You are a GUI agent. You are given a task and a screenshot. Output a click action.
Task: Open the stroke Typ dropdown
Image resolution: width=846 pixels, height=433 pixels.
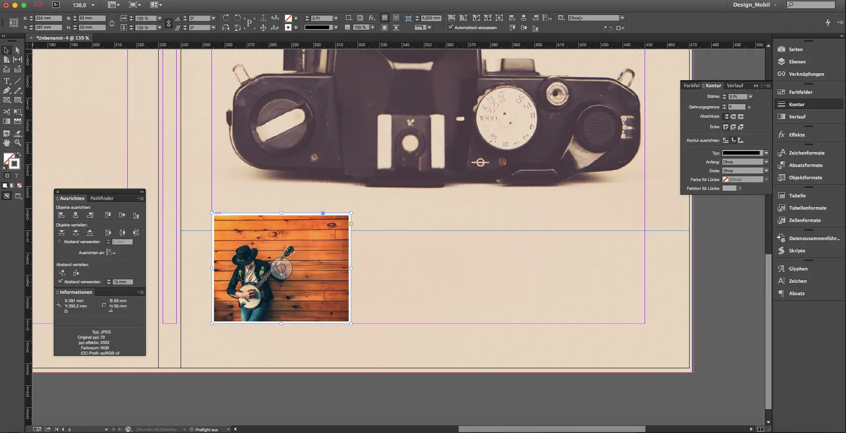pyautogui.click(x=766, y=153)
